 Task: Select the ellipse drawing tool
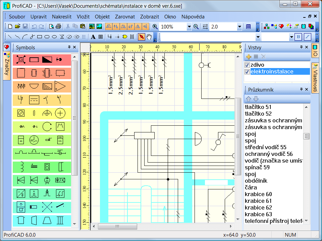(54, 37)
